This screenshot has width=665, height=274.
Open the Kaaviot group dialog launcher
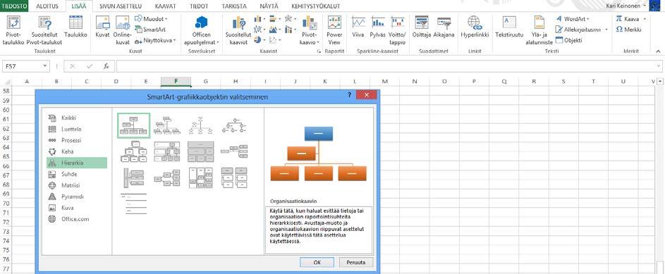point(319,51)
